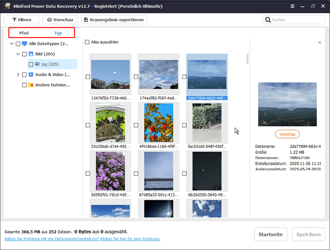The width and height of the screenshot is (330, 250).
Task: Click the magnifier search icon
Action: (x=268, y=20)
